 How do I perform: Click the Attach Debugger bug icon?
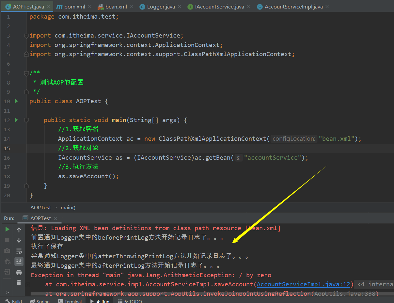(7, 261)
